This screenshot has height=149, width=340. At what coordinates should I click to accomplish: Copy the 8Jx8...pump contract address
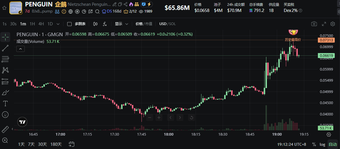click(x=42, y=11)
